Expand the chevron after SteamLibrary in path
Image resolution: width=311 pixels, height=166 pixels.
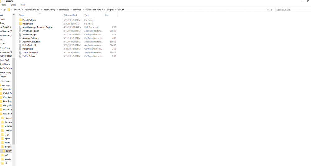coord(57,10)
